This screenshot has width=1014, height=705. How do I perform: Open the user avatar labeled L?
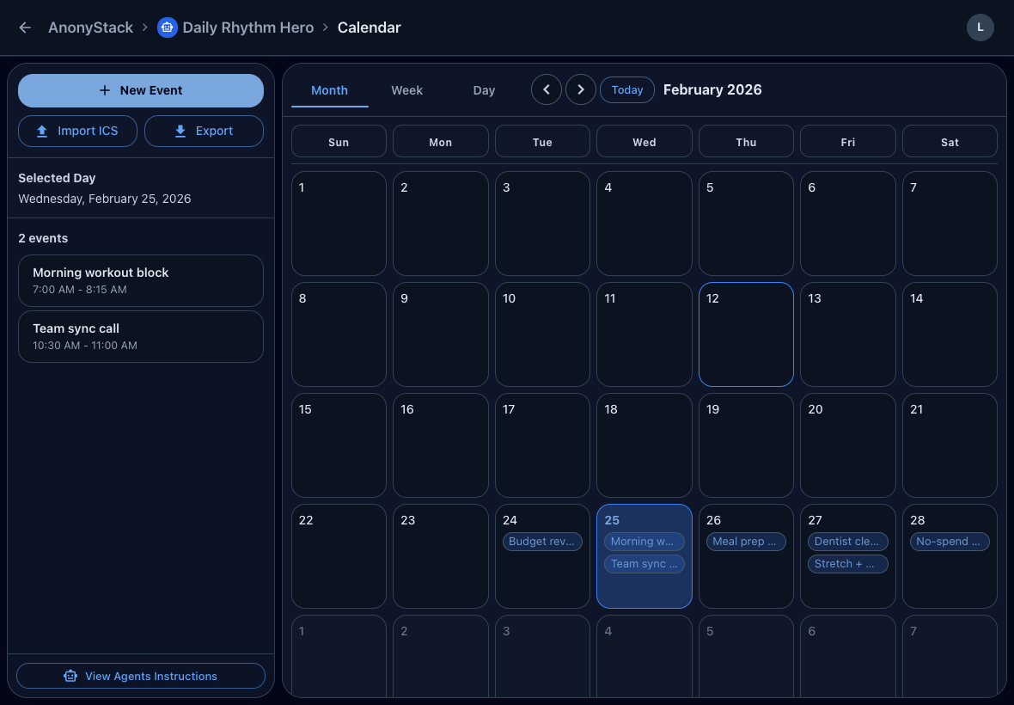tap(980, 27)
